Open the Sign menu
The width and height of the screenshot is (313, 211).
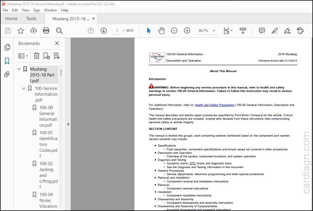(x=36, y=10)
